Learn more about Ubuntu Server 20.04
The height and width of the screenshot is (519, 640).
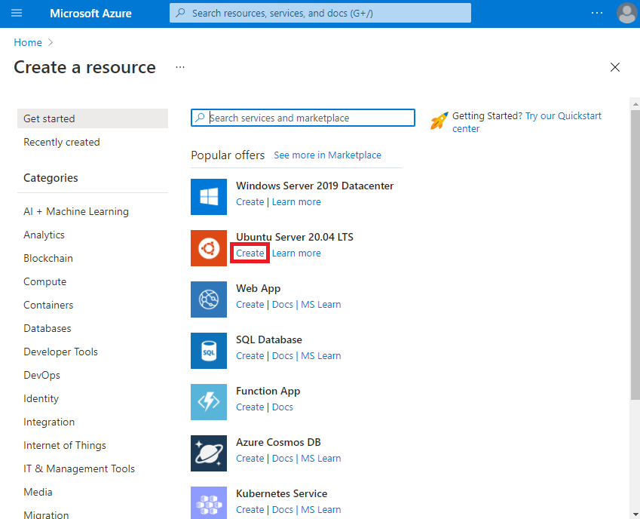(296, 253)
